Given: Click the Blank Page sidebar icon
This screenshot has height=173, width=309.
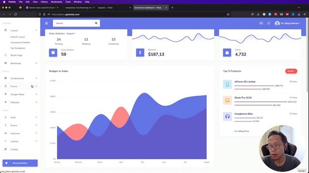Looking at the screenshot, I should tap(5, 55).
